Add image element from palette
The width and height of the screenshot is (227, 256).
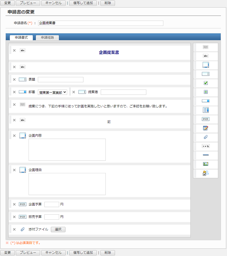coord(206,164)
